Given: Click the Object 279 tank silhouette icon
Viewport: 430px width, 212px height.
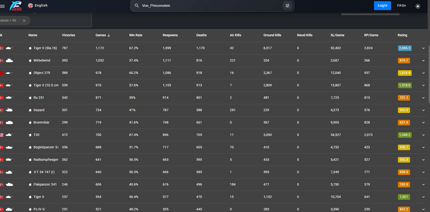Looking at the screenshot, I should coord(9,73).
